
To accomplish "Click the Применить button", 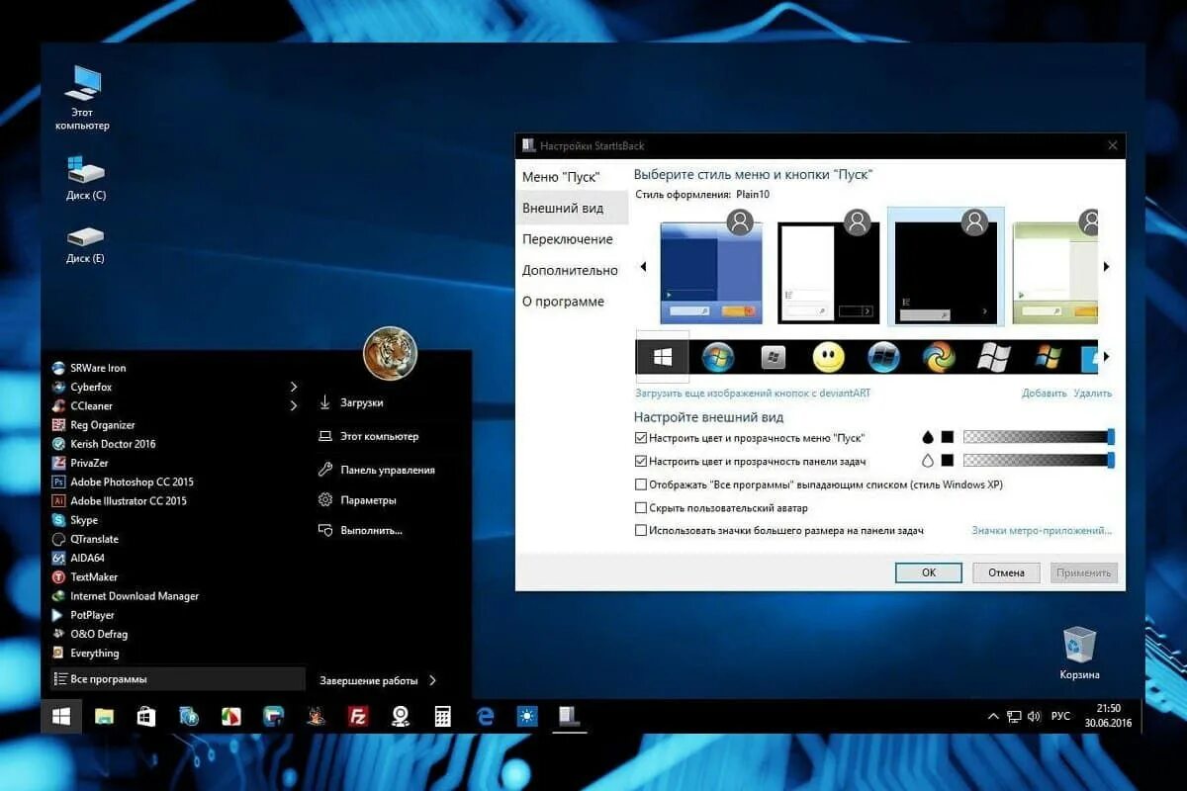I will 1084,572.
